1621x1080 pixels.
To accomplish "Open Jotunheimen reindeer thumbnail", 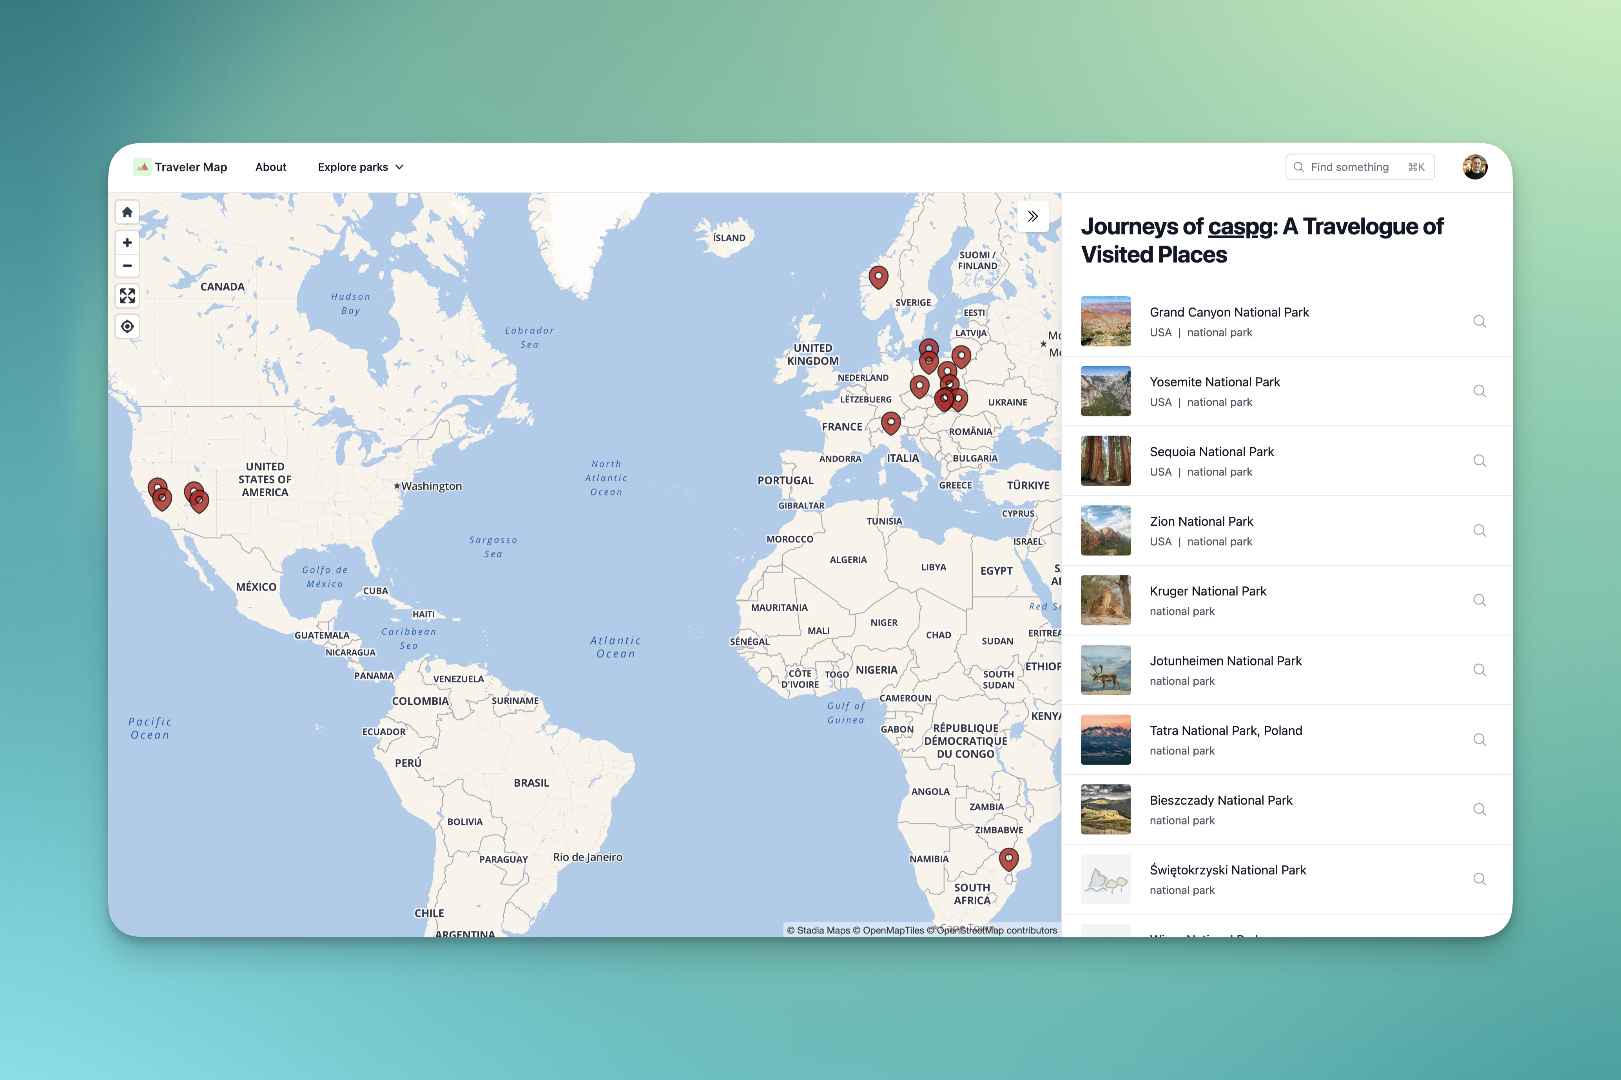I will (x=1106, y=670).
